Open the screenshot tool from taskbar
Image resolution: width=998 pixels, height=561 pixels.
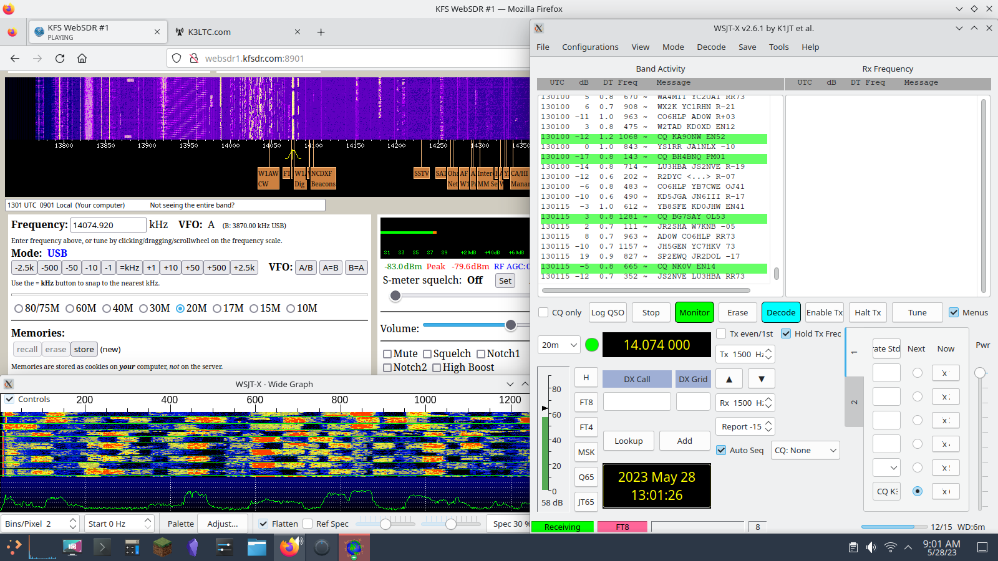[72, 547]
